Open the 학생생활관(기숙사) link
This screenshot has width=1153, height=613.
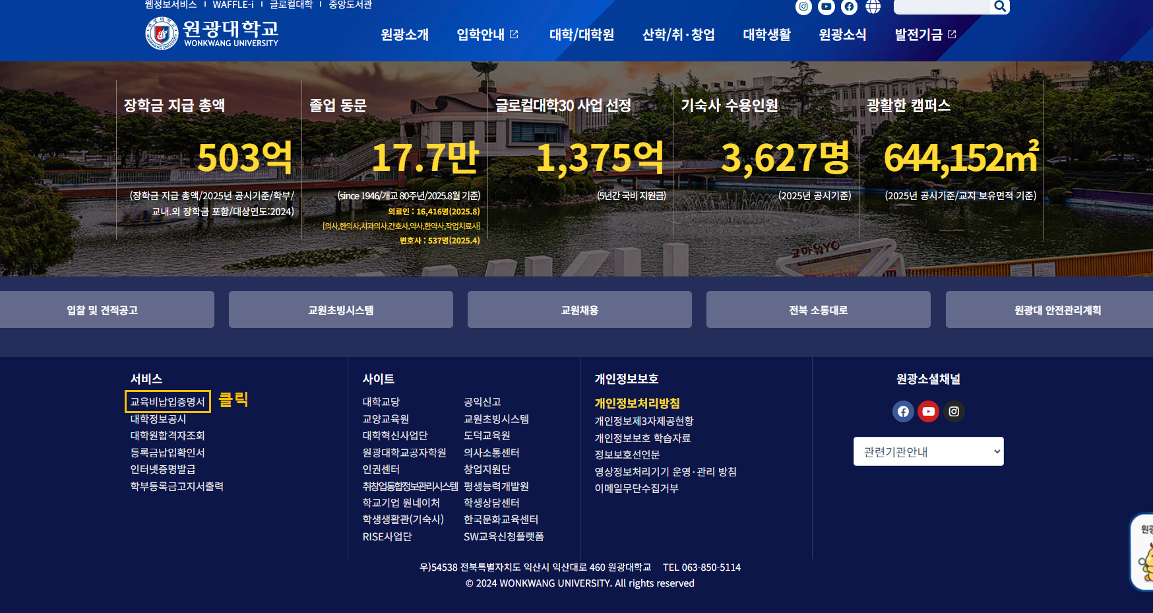click(x=403, y=520)
